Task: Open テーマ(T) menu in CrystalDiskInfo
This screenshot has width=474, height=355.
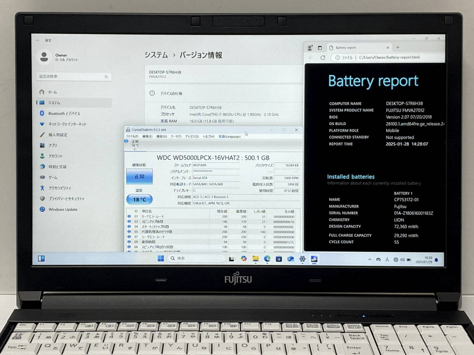Action: (x=176, y=137)
